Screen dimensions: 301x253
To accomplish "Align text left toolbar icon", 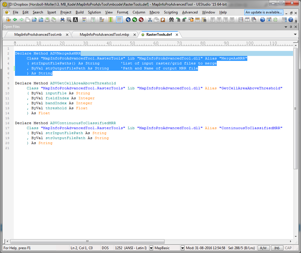I will 212,20.
